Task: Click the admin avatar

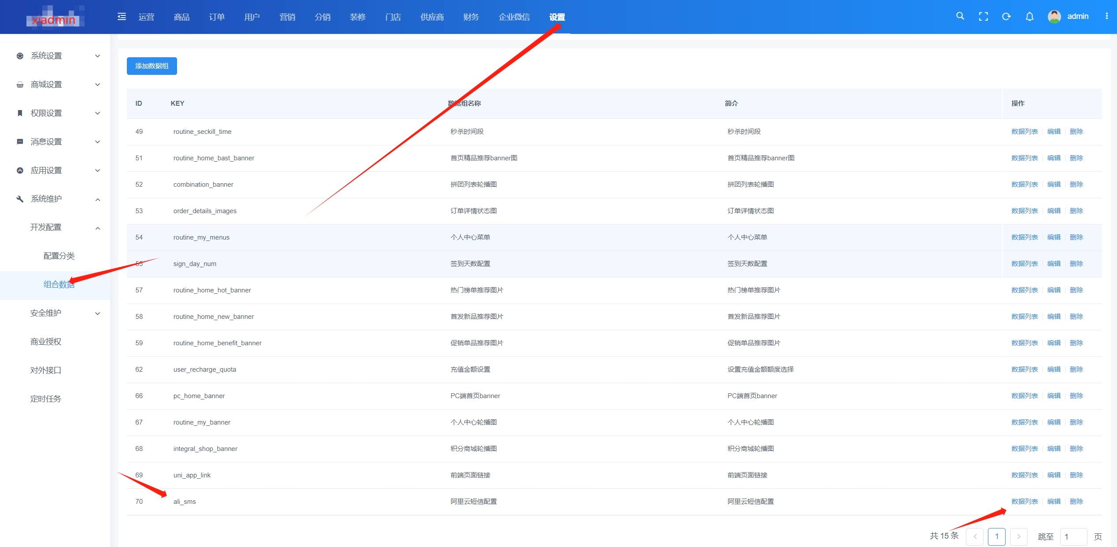Action: point(1054,16)
